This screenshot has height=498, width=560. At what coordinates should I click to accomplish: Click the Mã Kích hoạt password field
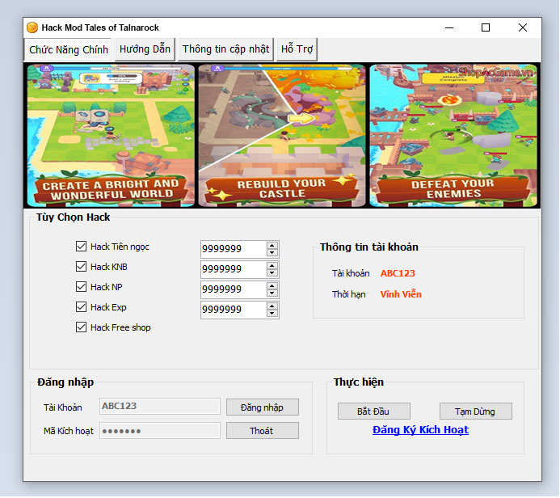[x=160, y=431]
